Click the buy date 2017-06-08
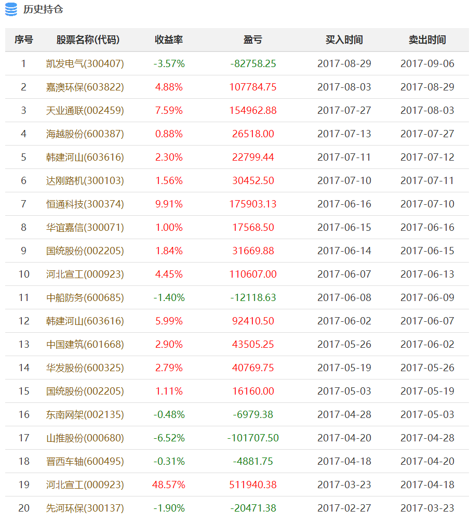The image size is (470, 523). tap(344, 297)
